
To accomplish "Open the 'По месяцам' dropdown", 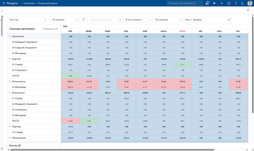I will coord(168,20).
